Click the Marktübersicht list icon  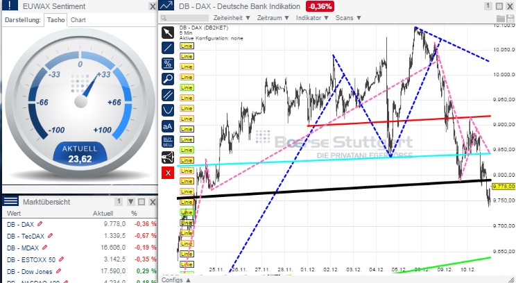[x=10, y=201]
